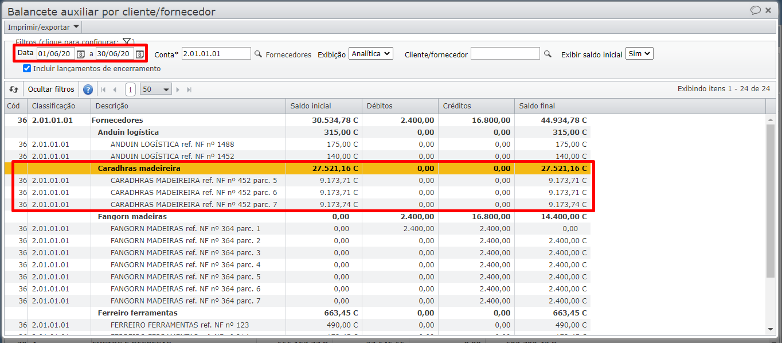Open the blue help question mark icon
Viewport: 782px width, 343px height.
88,89
